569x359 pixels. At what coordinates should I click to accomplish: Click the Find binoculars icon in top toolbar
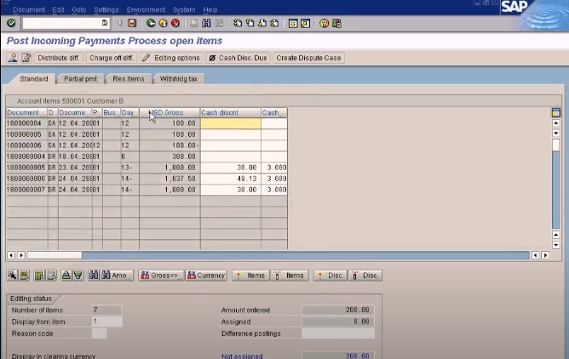pyautogui.click(x=206, y=23)
